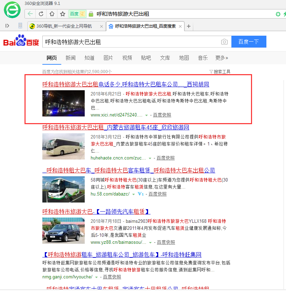Open the beige coach thumbnail of 欣欣旅游网 result
The image size is (286, 291).
tap(63, 147)
